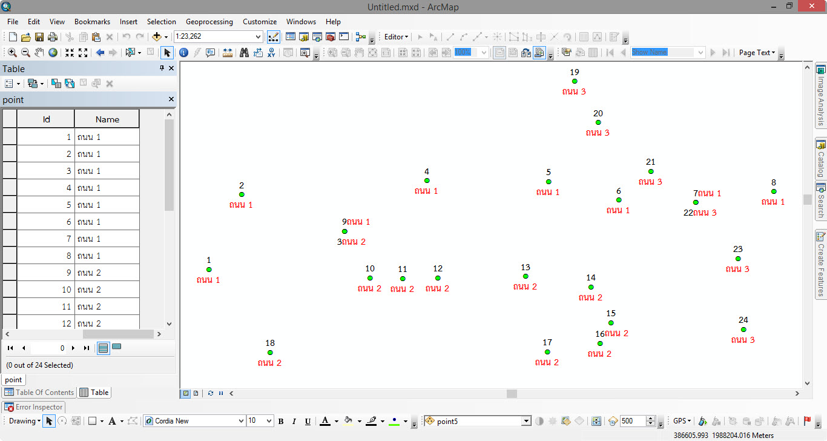Toggle Bold text formatting
The width and height of the screenshot is (827, 441).
(281, 421)
